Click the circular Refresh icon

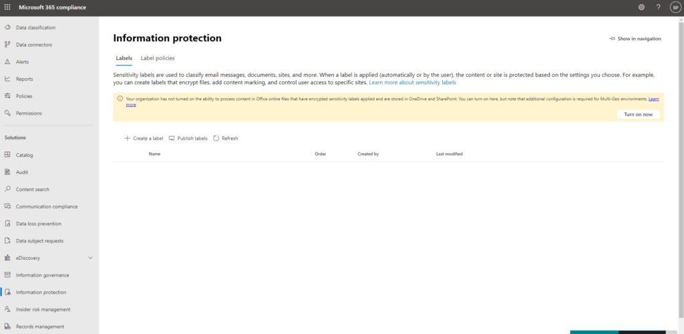[x=216, y=138]
